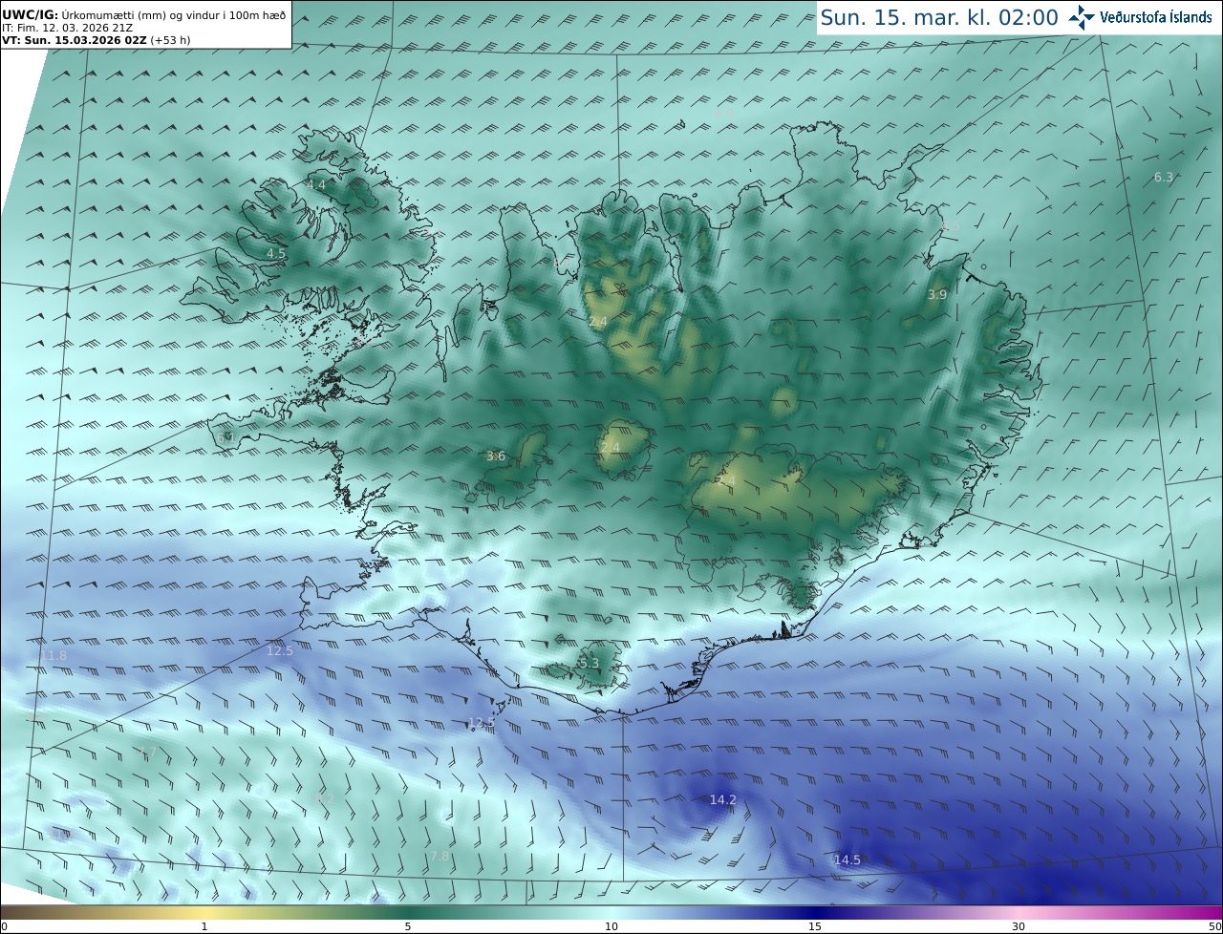Screen dimensions: 1223x934
Task: Click the 3.6 value label on the map
Action: click(496, 456)
